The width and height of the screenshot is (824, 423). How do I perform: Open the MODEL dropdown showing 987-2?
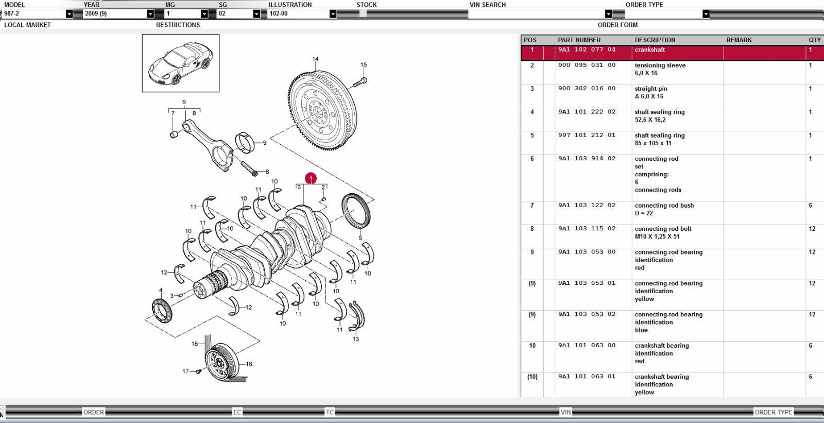69,14
